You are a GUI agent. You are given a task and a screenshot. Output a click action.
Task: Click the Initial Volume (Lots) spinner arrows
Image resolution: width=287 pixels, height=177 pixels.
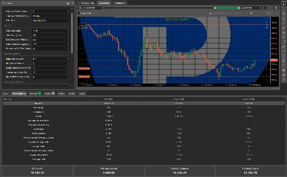coord(68,59)
